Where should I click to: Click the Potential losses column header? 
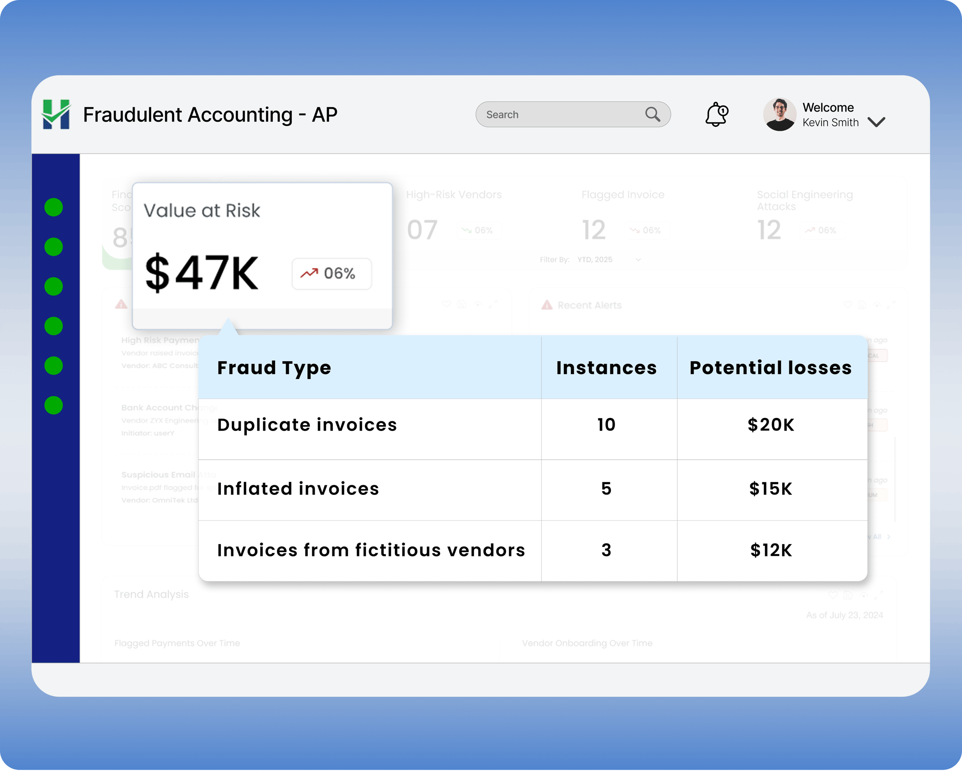click(771, 368)
